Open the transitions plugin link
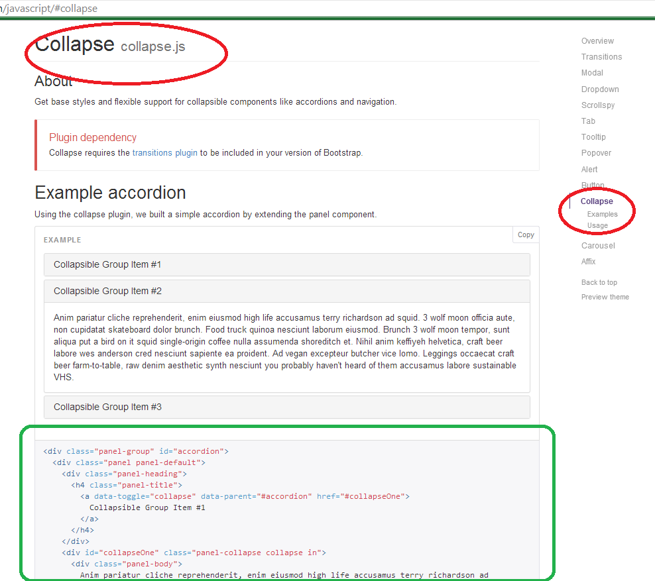This screenshot has height=581, width=655. point(164,152)
